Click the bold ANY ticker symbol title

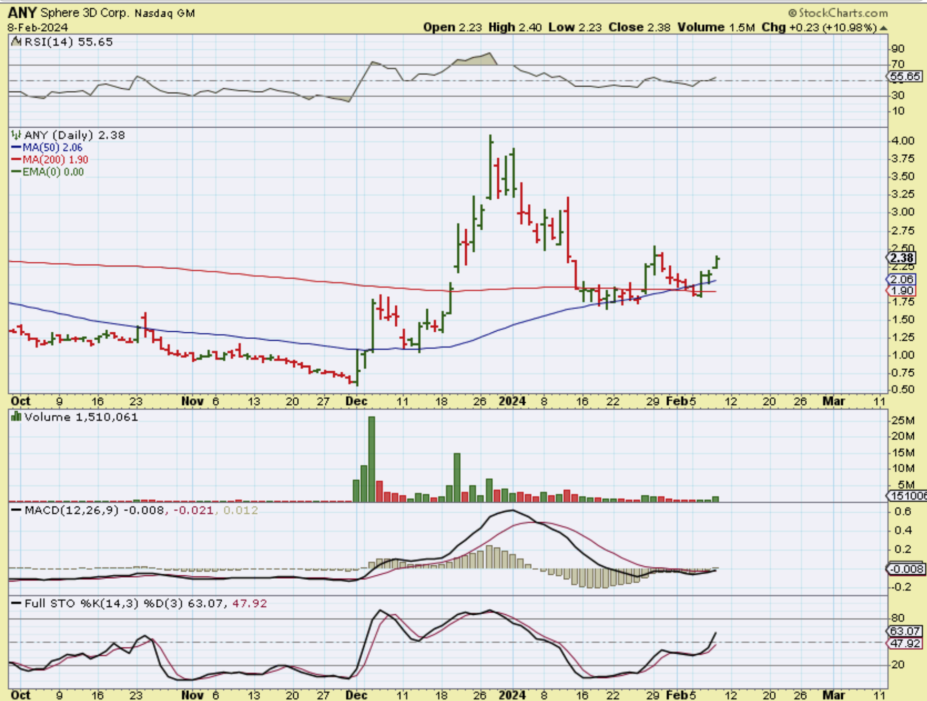point(22,13)
